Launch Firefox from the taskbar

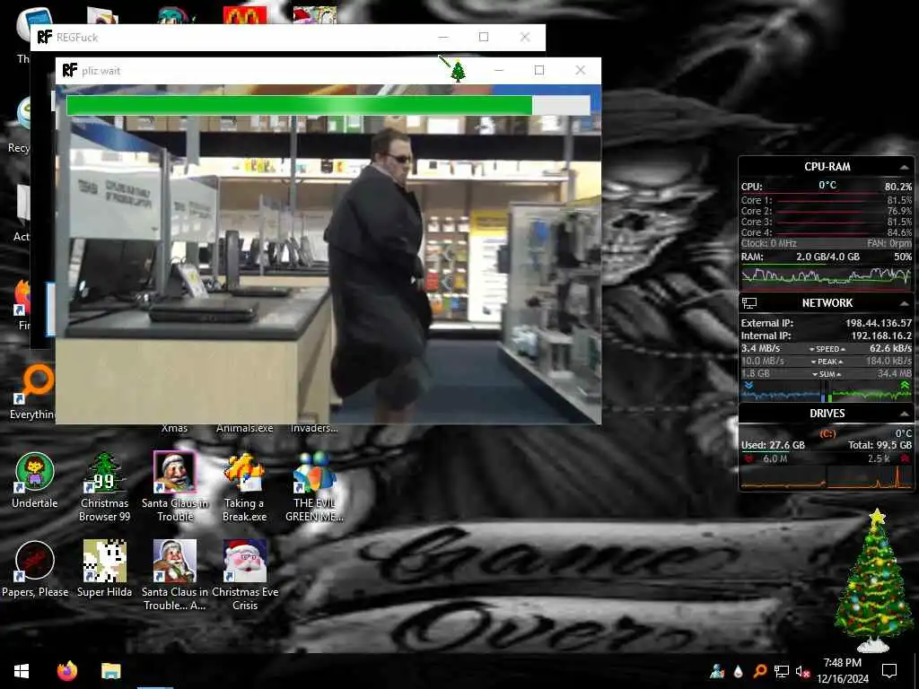click(x=66, y=671)
